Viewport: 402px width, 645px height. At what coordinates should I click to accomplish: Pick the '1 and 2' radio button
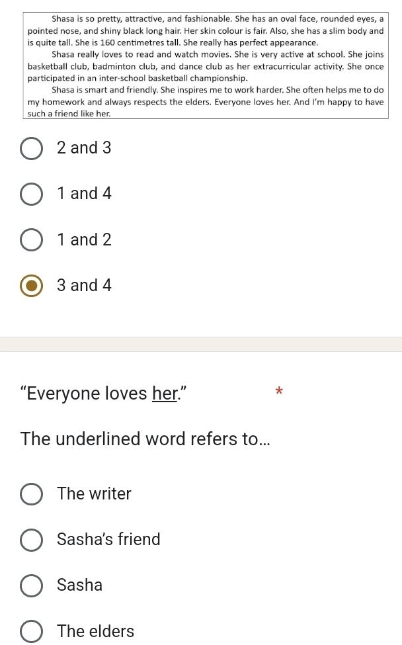coord(32,240)
